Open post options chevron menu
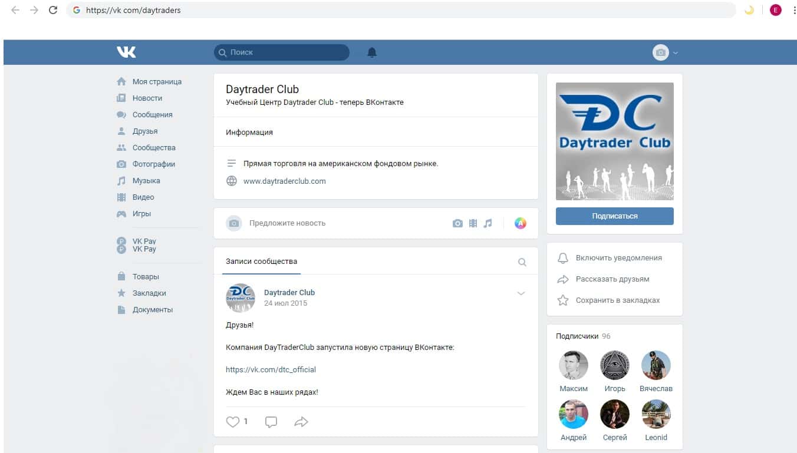Viewport: 797px width, 453px height. [521, 293]
